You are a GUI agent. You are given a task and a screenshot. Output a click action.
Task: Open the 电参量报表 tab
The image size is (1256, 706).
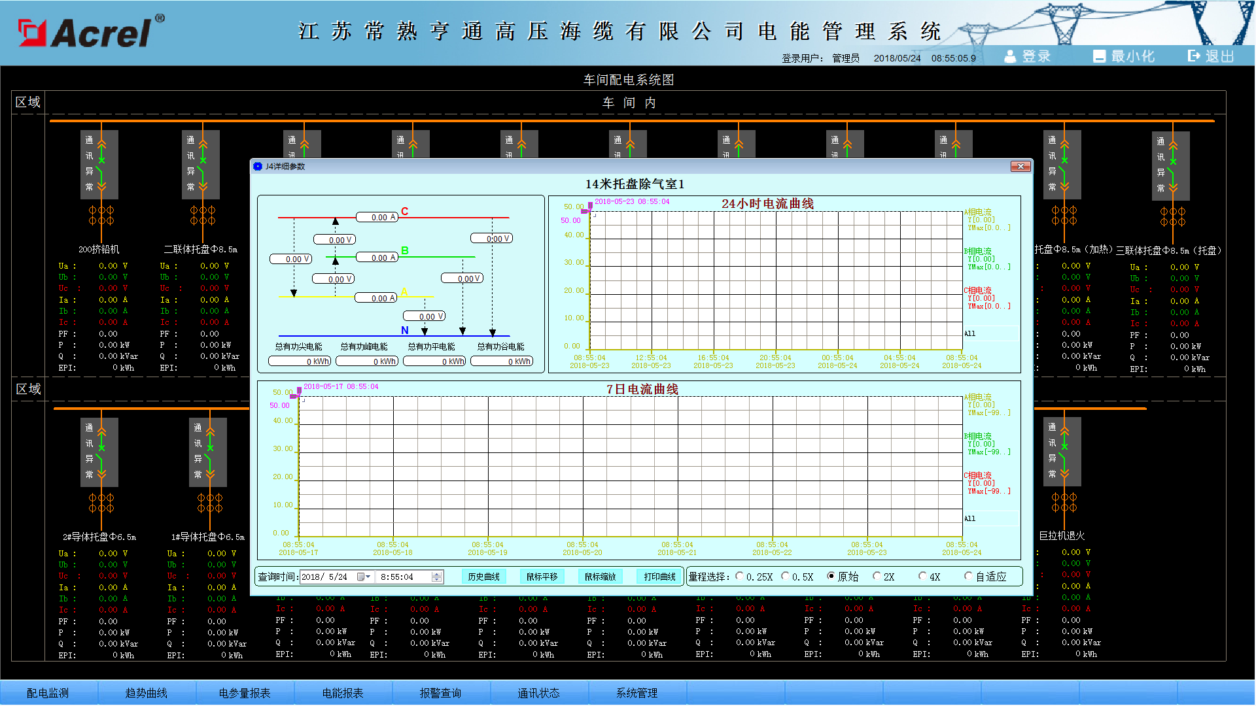click(x=245, y=693)
